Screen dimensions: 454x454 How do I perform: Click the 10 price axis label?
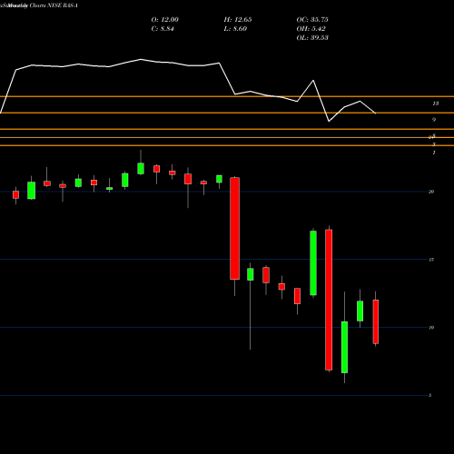[x=431, y=328]
